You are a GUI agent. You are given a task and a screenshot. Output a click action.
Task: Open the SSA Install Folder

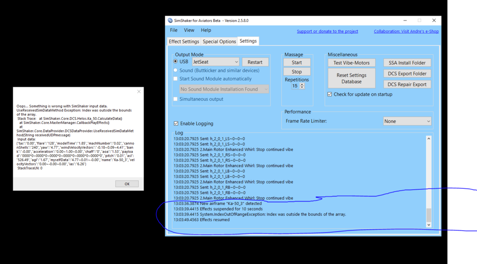pos(407,62)
